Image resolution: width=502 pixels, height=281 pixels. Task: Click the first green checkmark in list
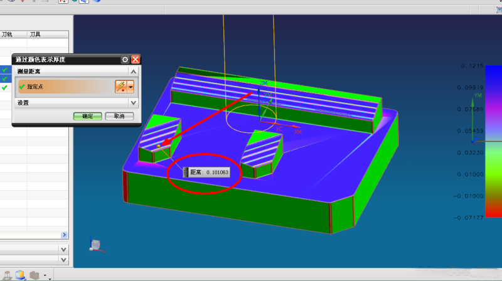click(5, 70)
